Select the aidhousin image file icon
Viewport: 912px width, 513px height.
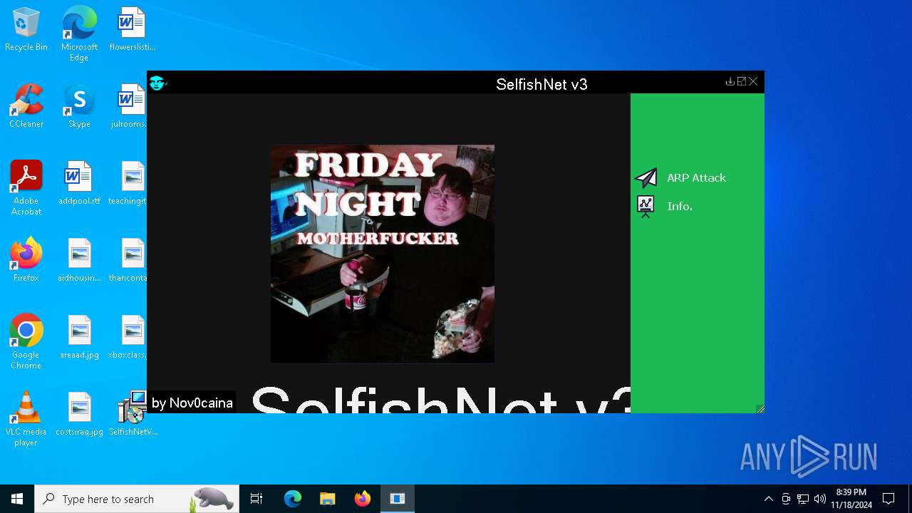coord(79,261)
